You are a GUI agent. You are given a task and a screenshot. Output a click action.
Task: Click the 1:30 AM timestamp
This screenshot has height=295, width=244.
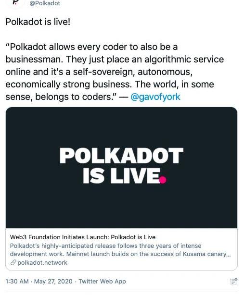17,281
